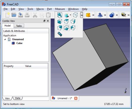
Task: Select the View property tab
Action: click(7, 98)
